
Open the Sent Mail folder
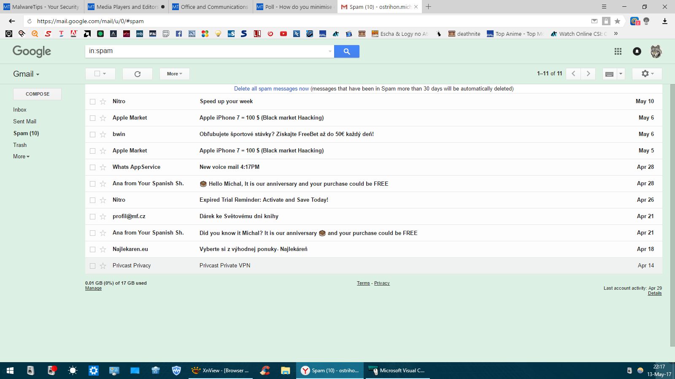coord(24,121)
